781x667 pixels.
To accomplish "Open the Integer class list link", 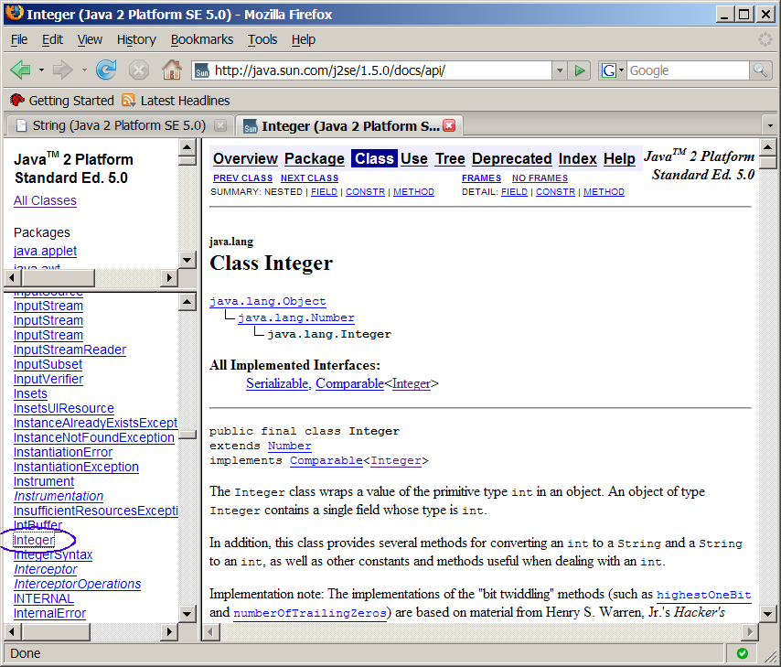I will tap(34, 540).
